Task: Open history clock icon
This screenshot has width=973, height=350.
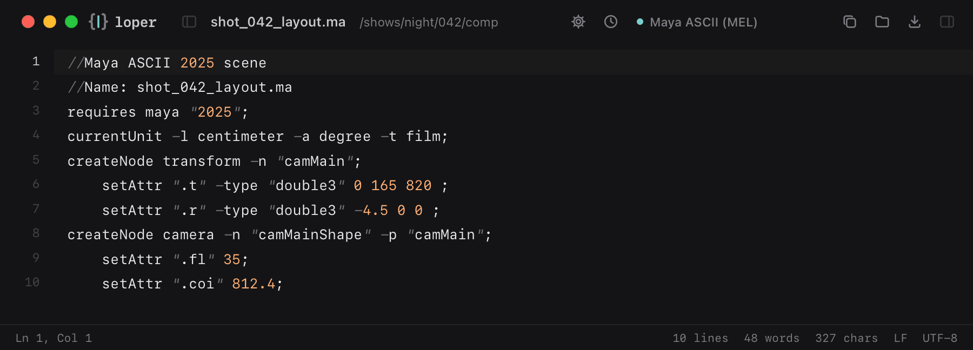Action: tap(611, 22)
